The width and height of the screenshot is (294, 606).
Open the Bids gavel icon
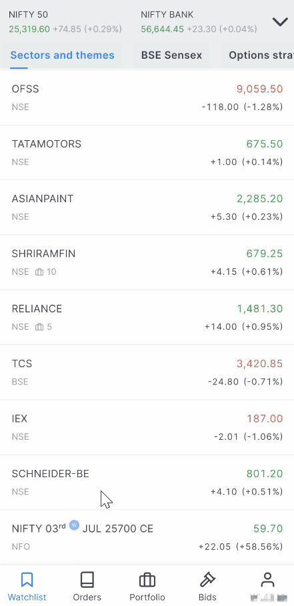click(207, 580)
